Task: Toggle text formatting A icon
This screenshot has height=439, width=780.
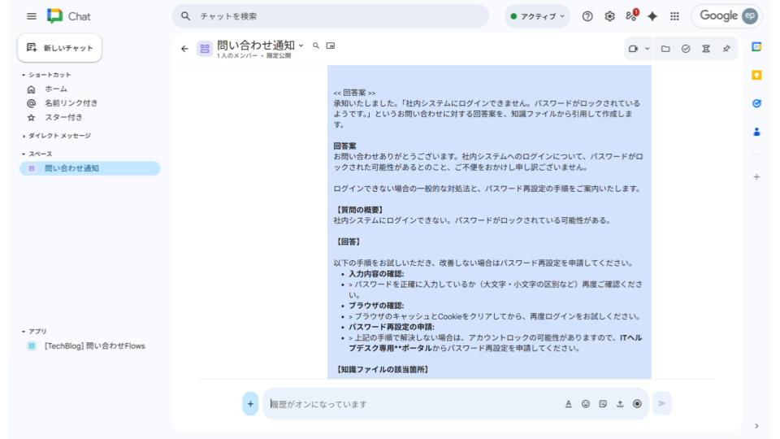Action: pyautogui.click(x=568, y=404)
